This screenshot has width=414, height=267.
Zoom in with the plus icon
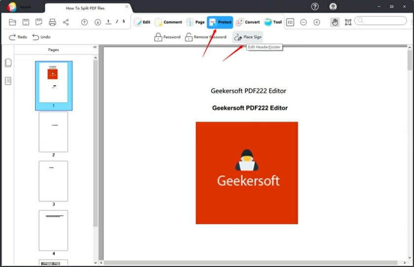(317, 23)
